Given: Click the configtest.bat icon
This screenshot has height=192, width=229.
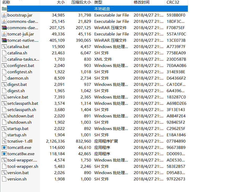Looking at the screenshot, I should click(x=4, y=66).
